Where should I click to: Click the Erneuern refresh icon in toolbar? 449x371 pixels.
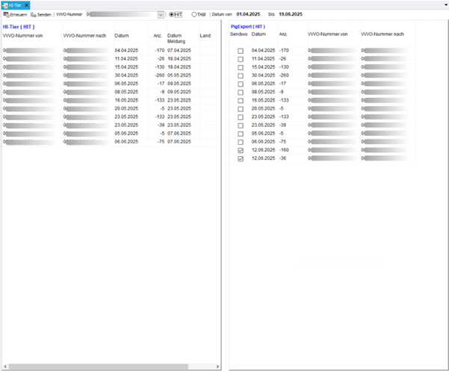pos(6,14)
